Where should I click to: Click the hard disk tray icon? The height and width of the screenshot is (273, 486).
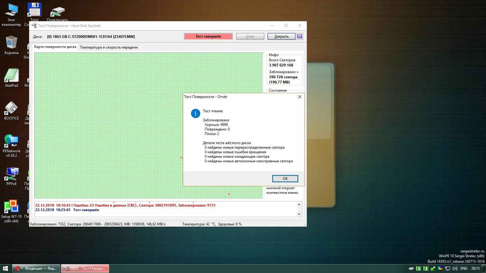point(411,268)
